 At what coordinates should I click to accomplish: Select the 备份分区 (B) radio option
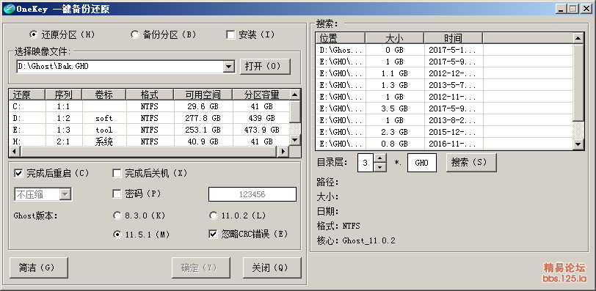coord(135,35)
